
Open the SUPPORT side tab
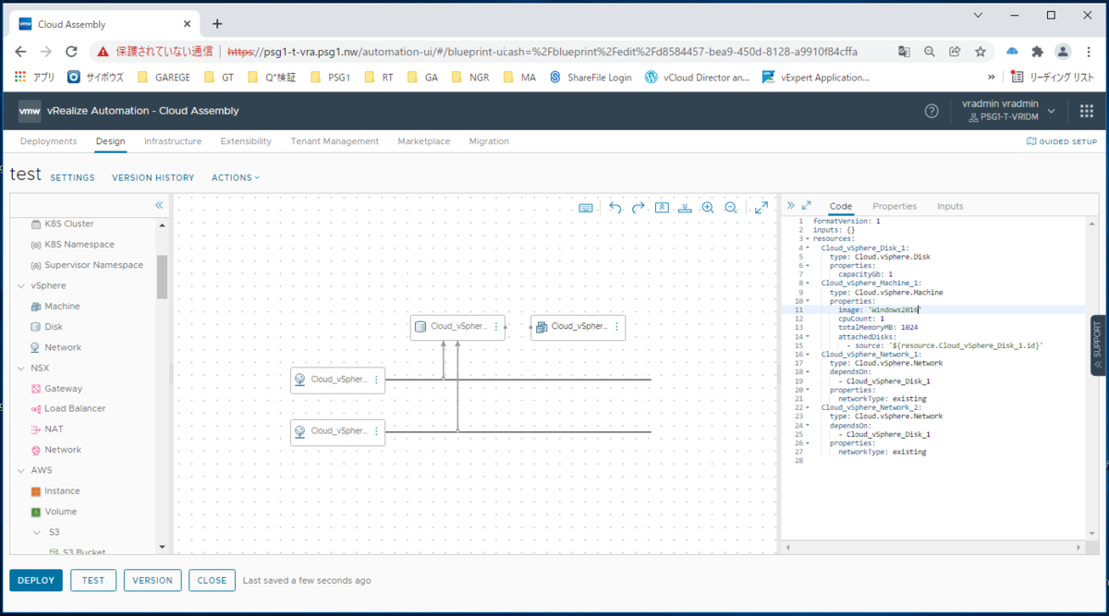tap(1098, 344)
